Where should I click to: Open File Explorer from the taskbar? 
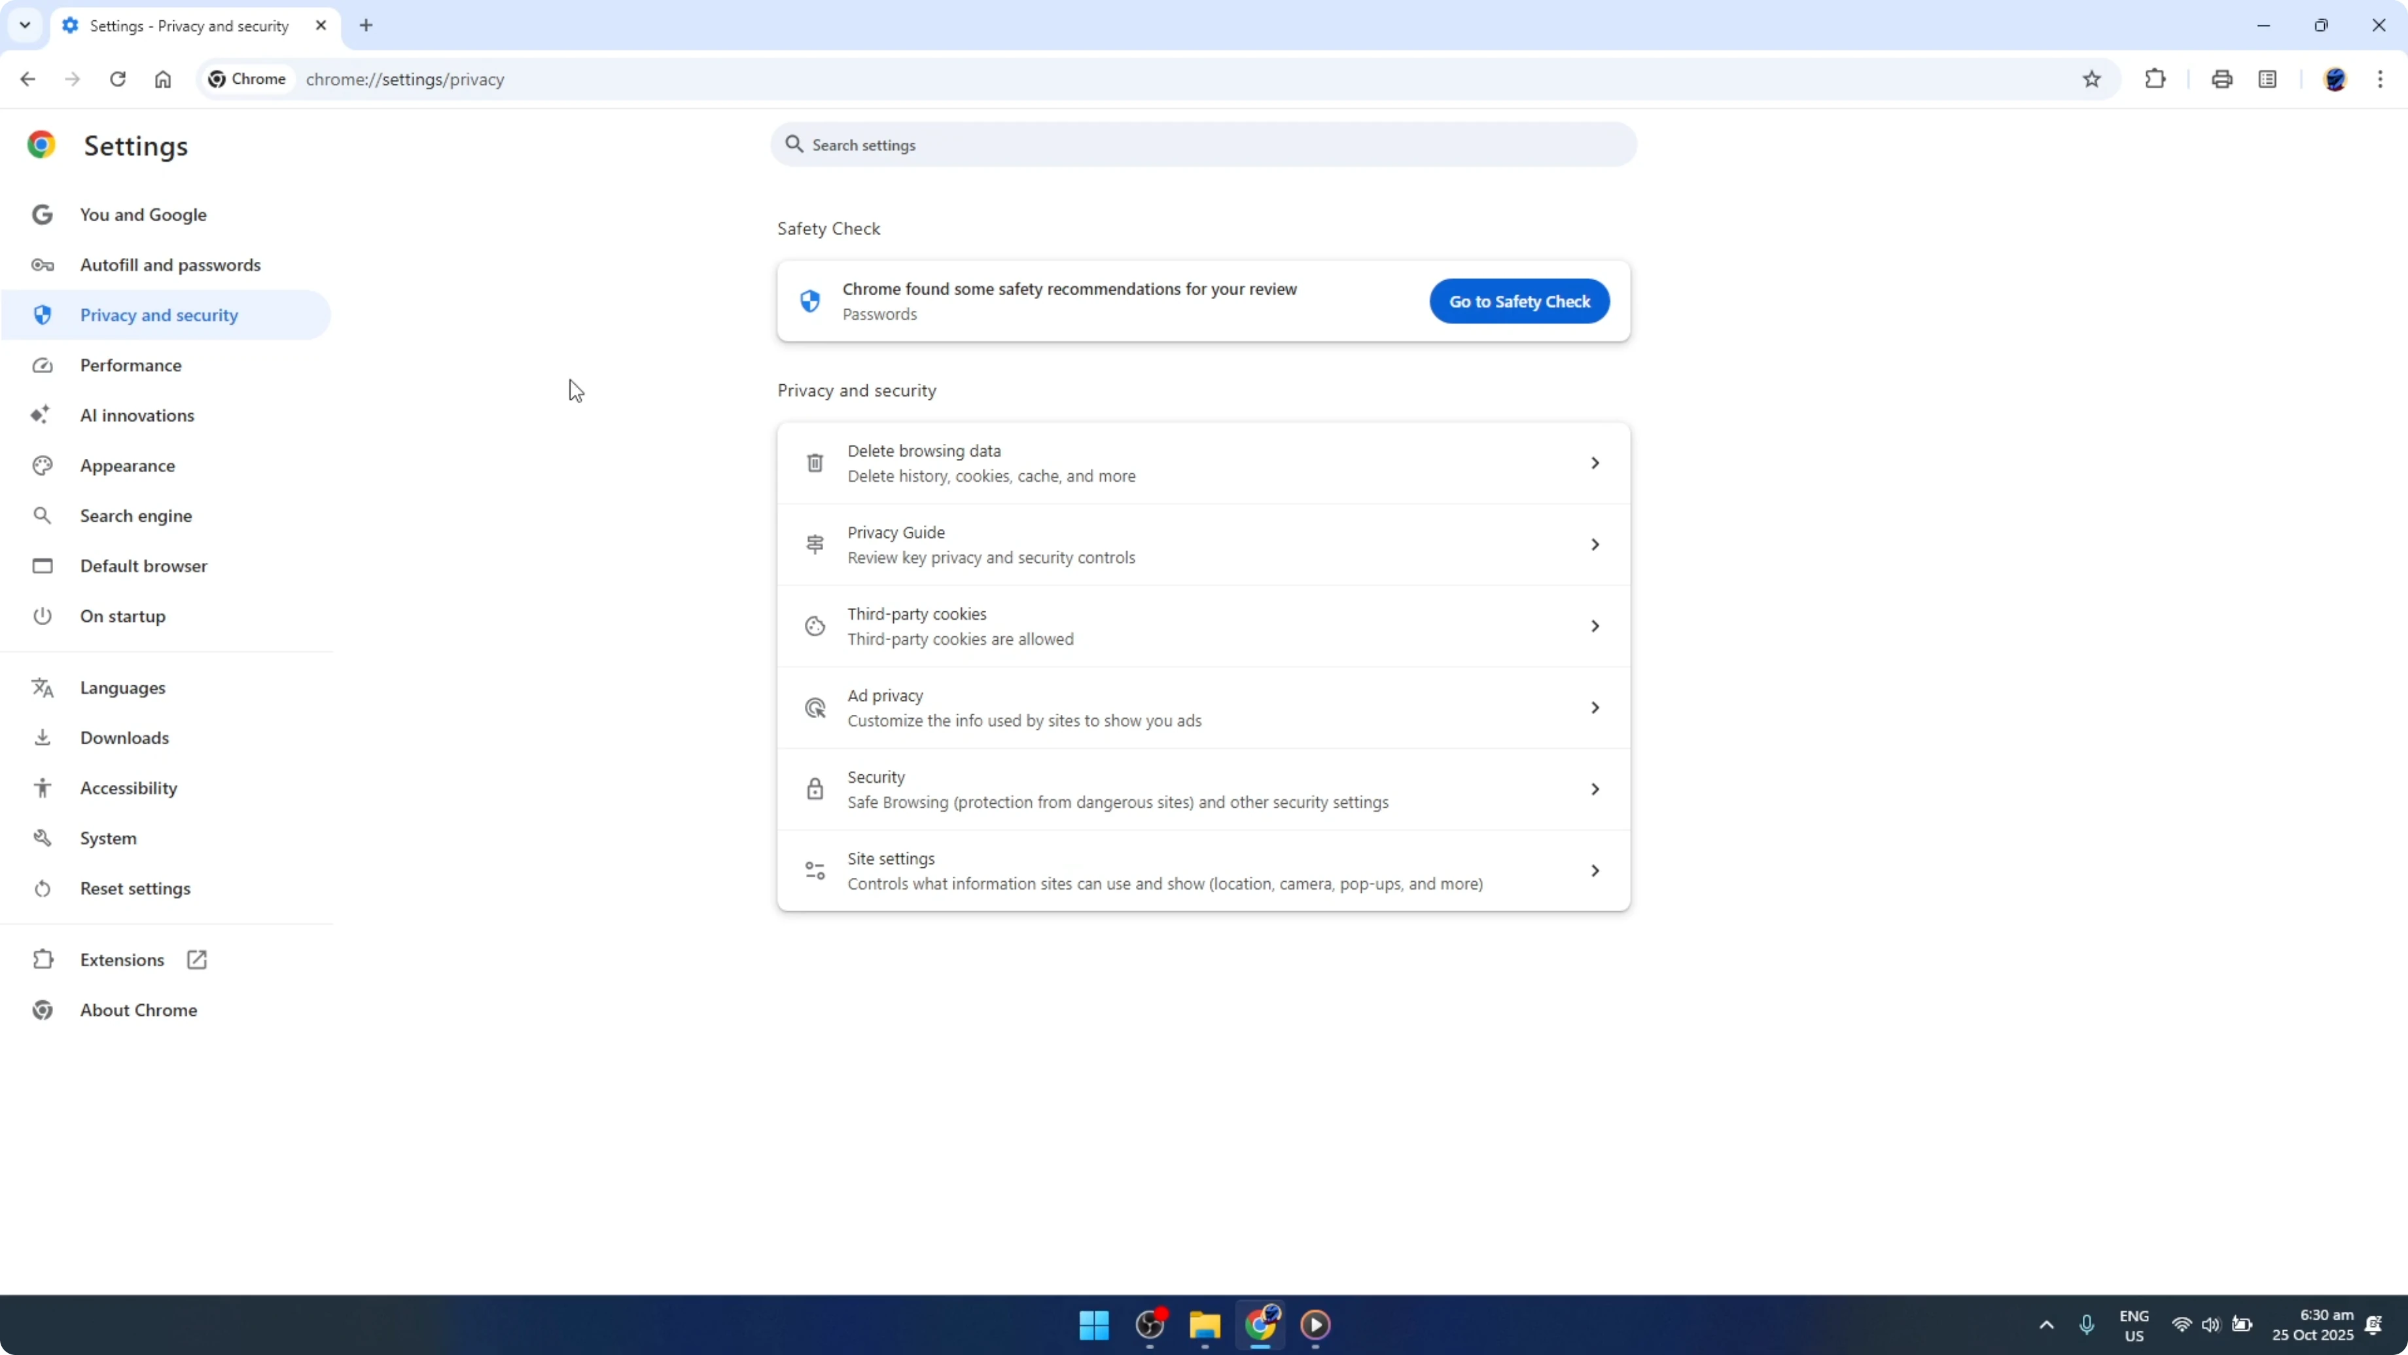coord(1204,1325)
